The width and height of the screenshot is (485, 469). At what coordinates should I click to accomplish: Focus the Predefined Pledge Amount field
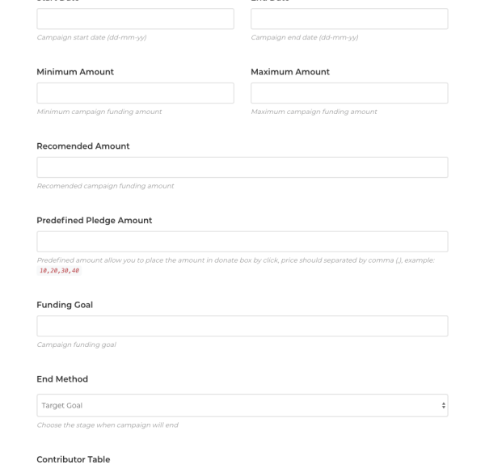click(242, 242)
